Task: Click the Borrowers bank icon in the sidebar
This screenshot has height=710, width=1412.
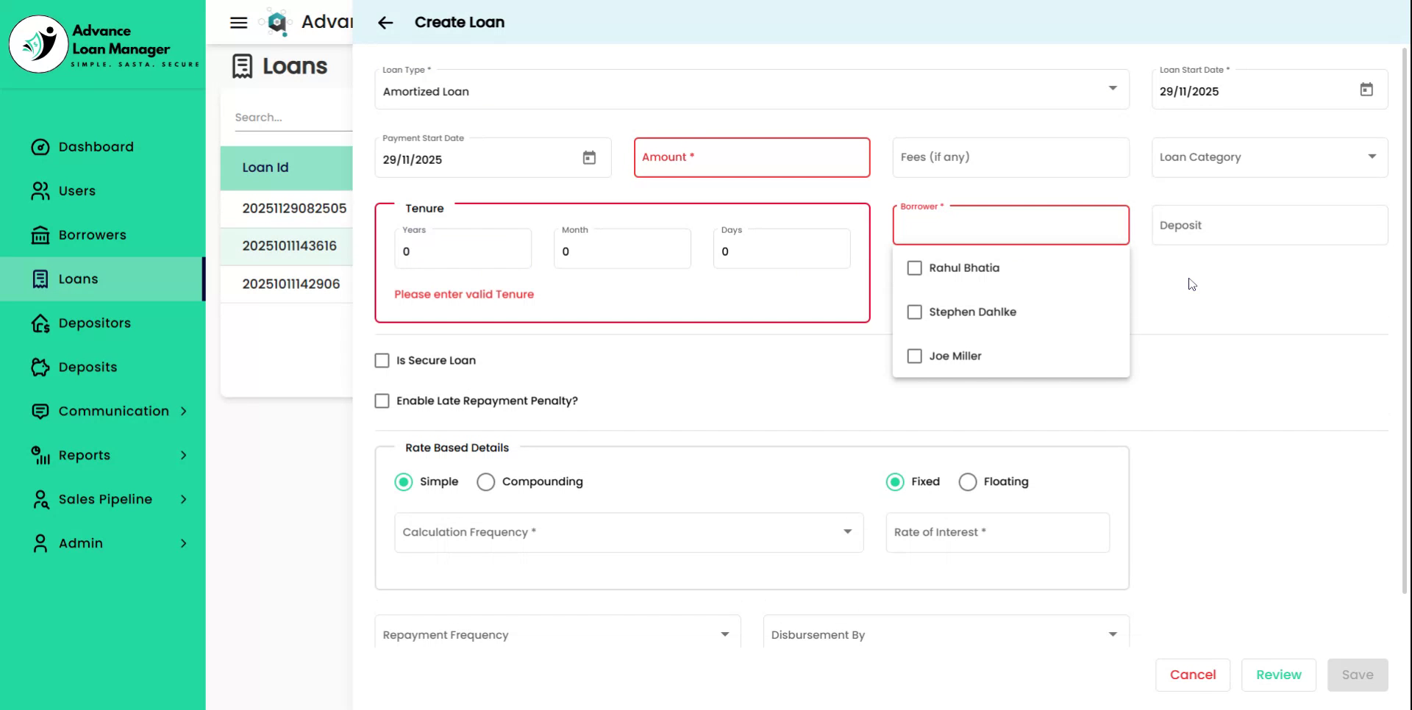Action: (x=40, y=235)
